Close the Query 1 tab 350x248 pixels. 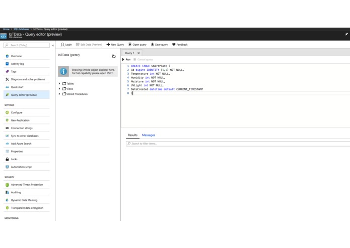coord(138,53)
